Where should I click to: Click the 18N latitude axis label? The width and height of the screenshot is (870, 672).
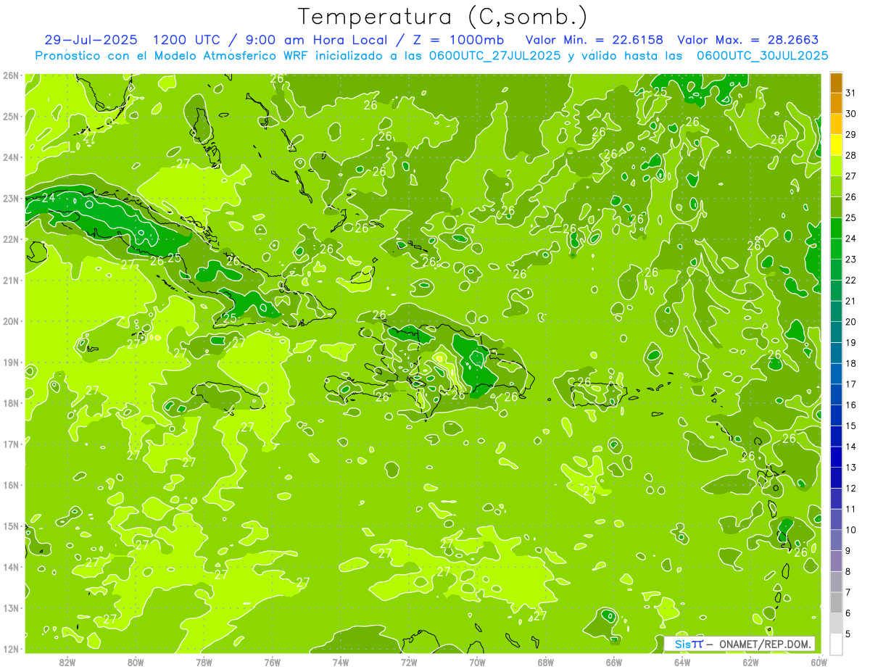pos(11,403)
